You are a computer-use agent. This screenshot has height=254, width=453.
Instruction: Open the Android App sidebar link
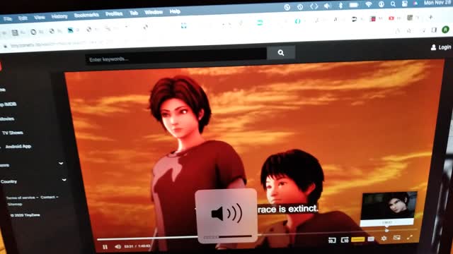18,146
